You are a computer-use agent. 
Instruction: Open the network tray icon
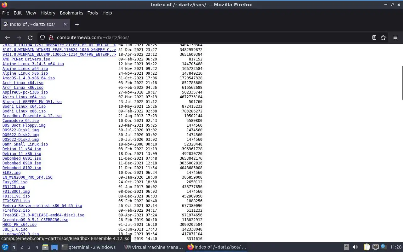pyautogui.click(x=376, y=247)
